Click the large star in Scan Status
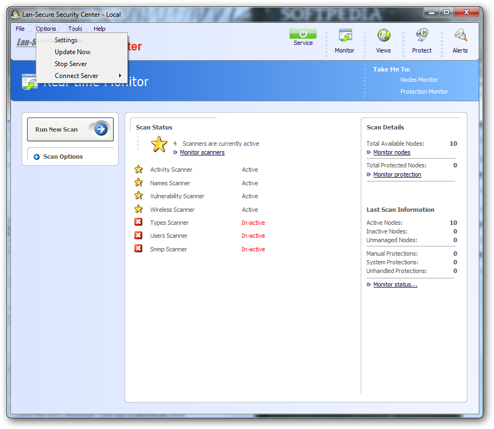The width and height of the screenshot is (494, 429). pyautogui.click(x=159, y=144)
